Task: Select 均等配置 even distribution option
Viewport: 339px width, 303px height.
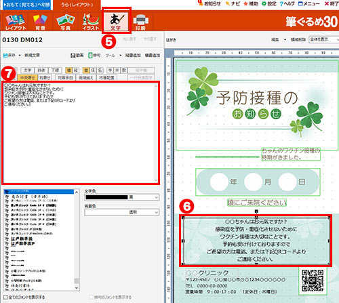Action: (x=106, y=77)
